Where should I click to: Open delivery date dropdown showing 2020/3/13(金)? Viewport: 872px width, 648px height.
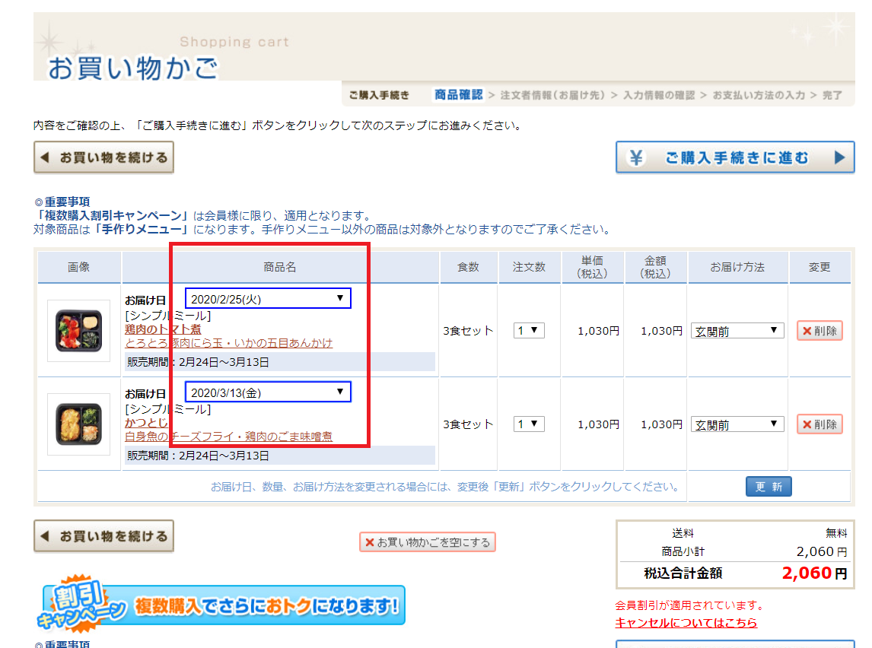tap(268, 392)
